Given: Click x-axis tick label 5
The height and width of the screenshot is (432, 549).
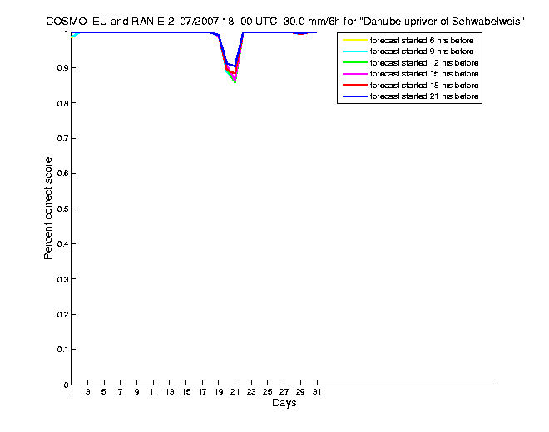Looking at the screenshot, I should pos(104,392).
